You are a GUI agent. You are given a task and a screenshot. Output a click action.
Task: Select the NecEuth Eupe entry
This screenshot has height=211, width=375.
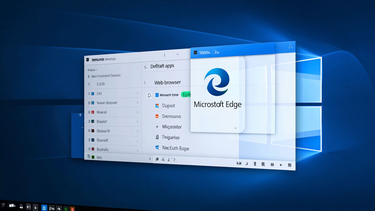pyautogui.click(x=175, y=148)
